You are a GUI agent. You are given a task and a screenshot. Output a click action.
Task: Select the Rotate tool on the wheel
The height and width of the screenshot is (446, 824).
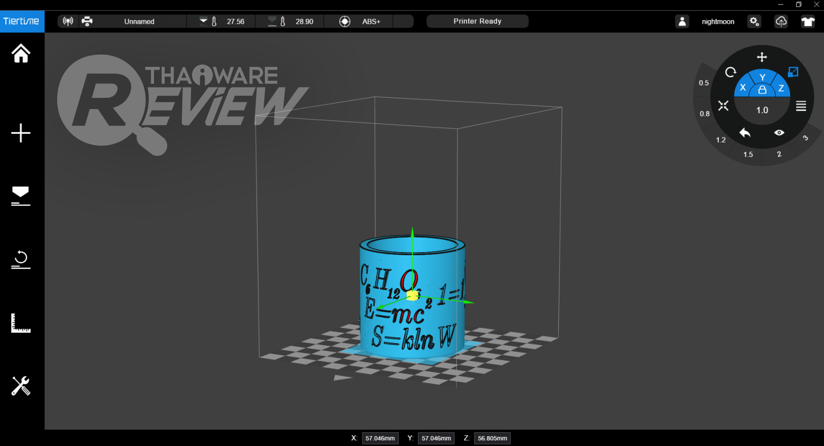[731, 72]
